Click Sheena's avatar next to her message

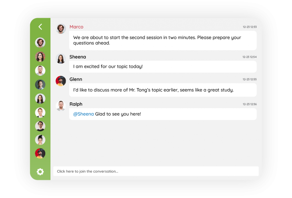61,58
